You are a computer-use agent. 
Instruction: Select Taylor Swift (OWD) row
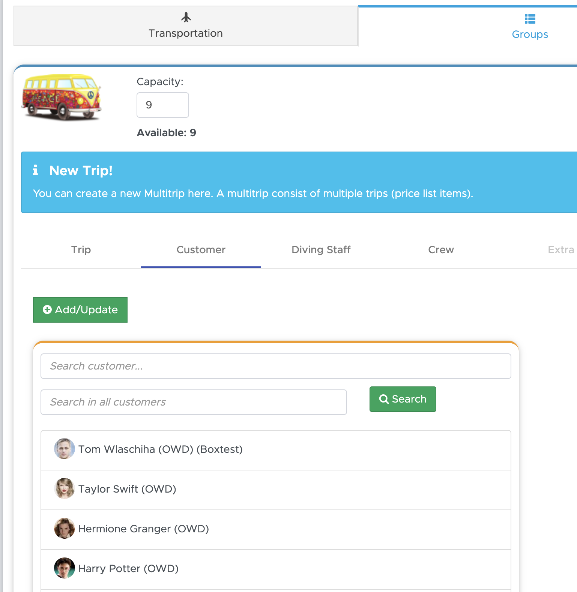point(276,490)
